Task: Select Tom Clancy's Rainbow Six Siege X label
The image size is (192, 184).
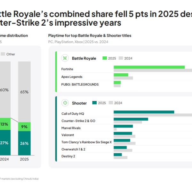Action: click(86, 142)
